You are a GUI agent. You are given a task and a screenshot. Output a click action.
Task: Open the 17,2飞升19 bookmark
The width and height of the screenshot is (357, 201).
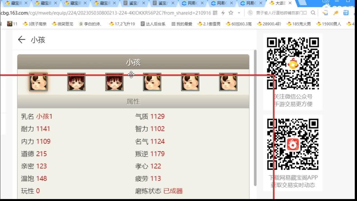(122, 24)
